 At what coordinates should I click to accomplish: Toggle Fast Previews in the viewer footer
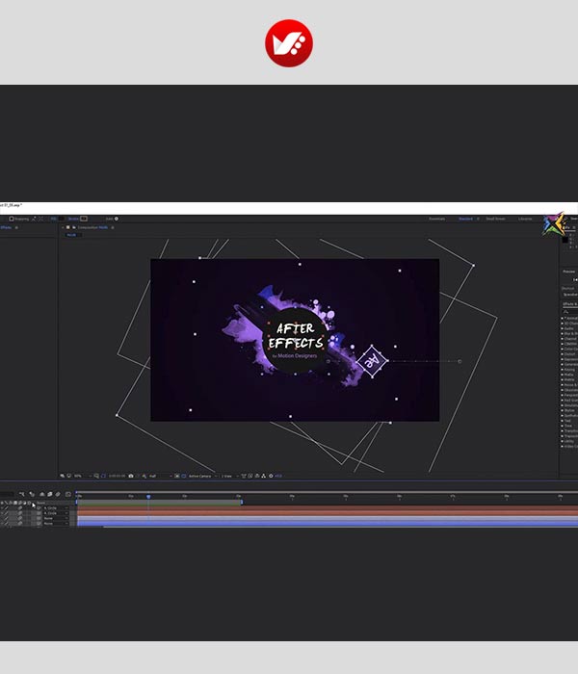click(250, 476)
